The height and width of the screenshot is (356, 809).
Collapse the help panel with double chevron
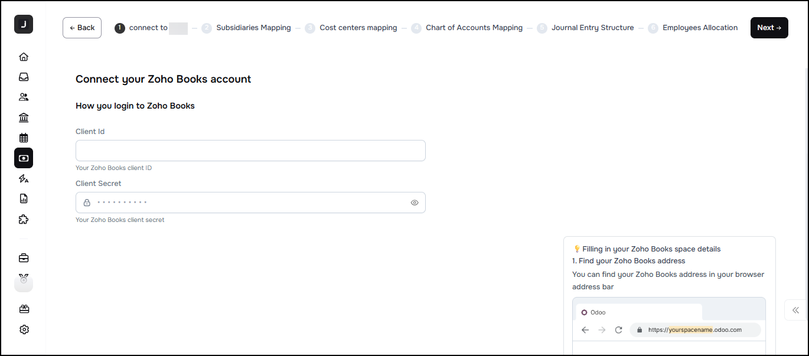point(795,310)
